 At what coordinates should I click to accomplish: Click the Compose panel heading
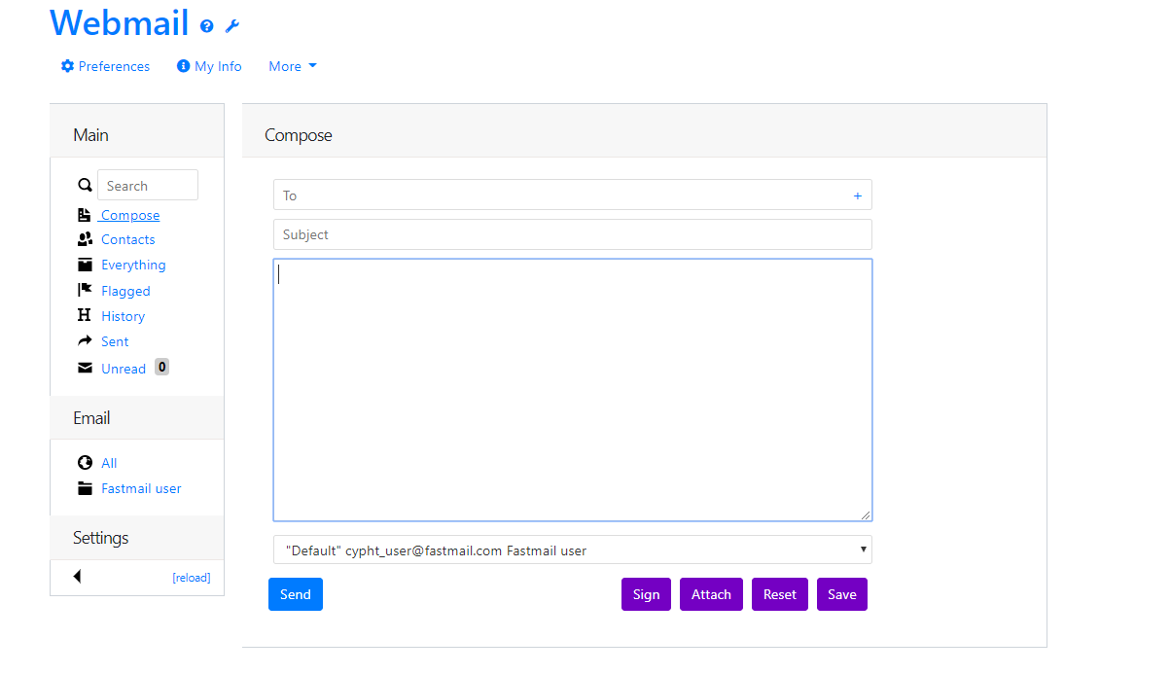299,135
